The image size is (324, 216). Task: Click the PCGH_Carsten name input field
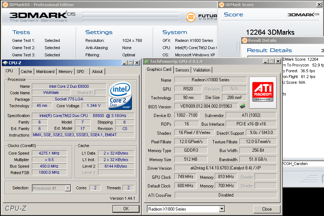point(303,164)
